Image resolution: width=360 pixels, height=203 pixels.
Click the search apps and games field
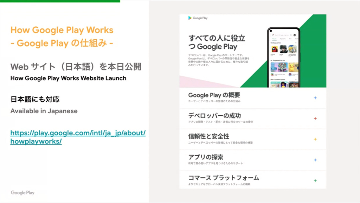282,35
